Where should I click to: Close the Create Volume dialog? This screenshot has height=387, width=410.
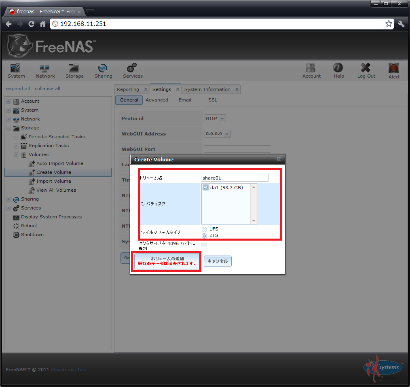pyautogui.click(x=279, y=159)
